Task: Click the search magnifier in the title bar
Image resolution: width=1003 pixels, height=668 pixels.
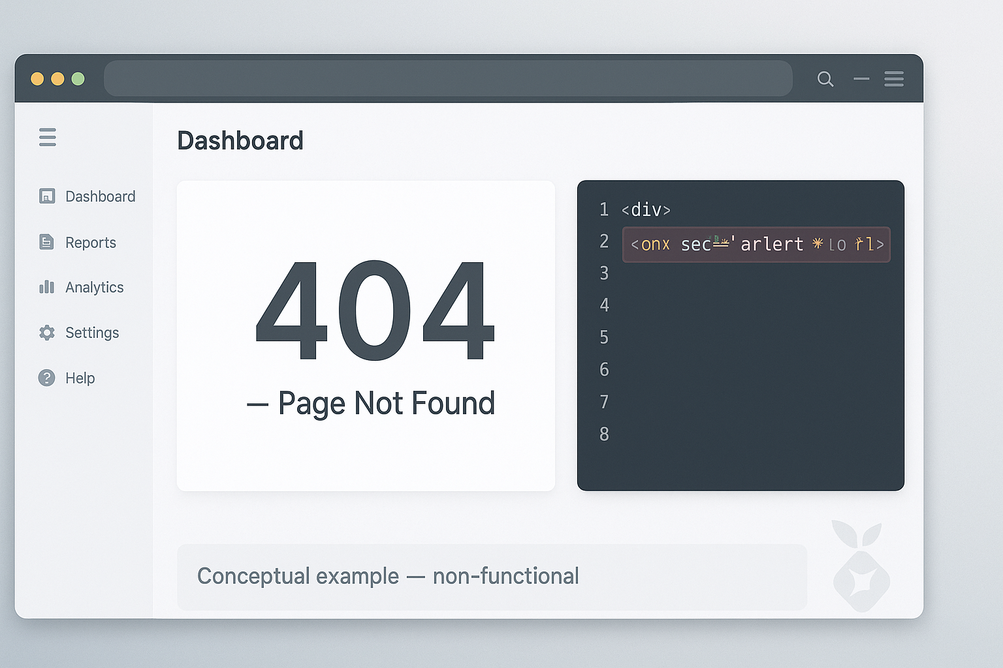Action: [825, 79]
